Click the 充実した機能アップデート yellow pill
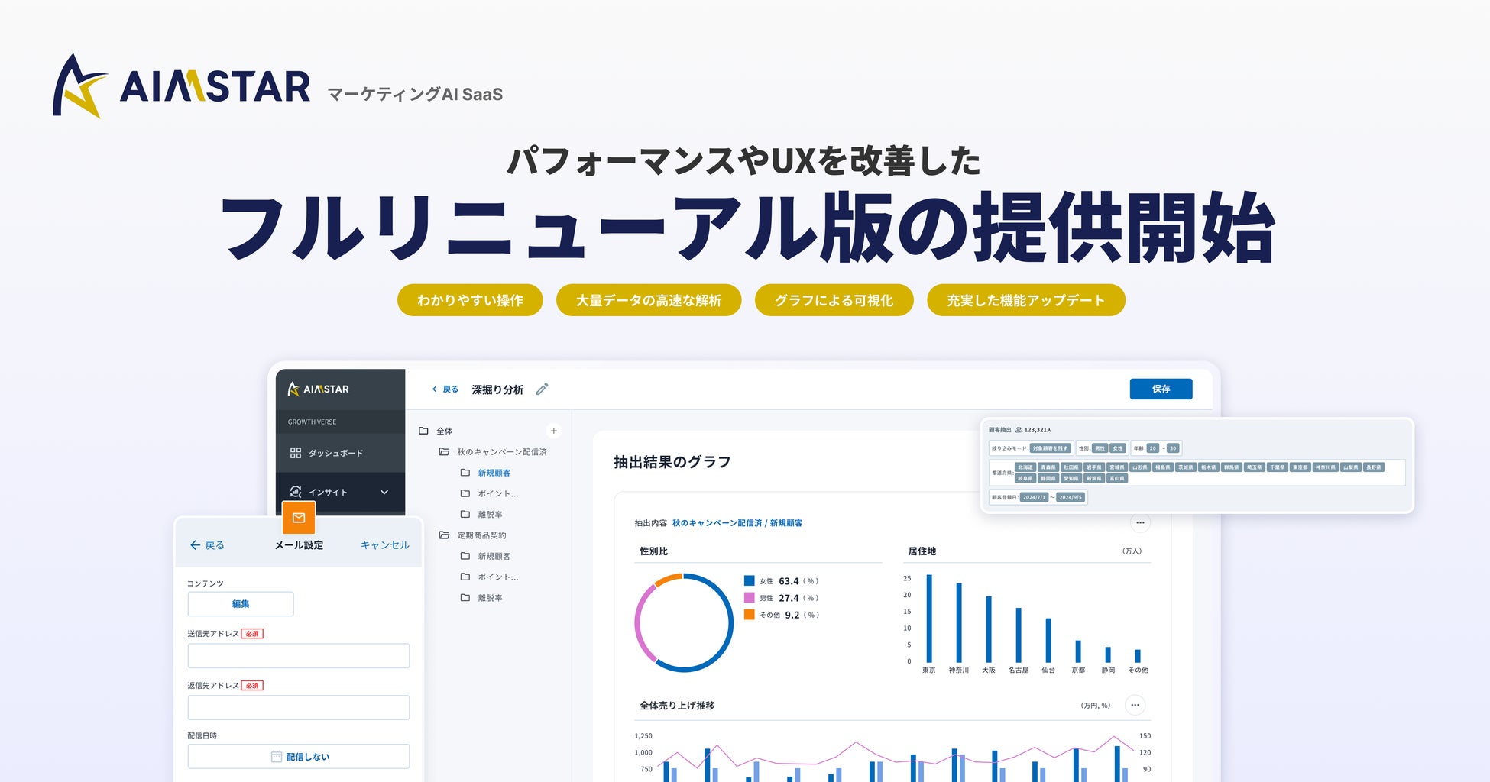Screen dimensions: 1490x782 click(x=1026, y=300)
